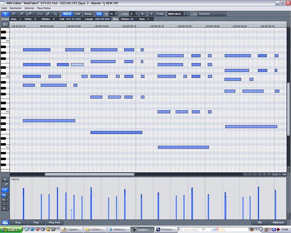Click the Neu button in event bar
This screenshot has width=291, height=233.
tap(115, 19)
